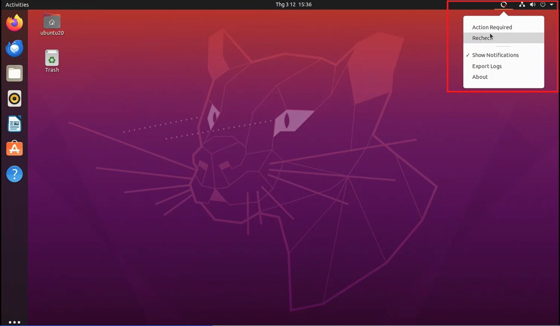
Task: Open the Activities overview
Action: [x=17, y=4]
